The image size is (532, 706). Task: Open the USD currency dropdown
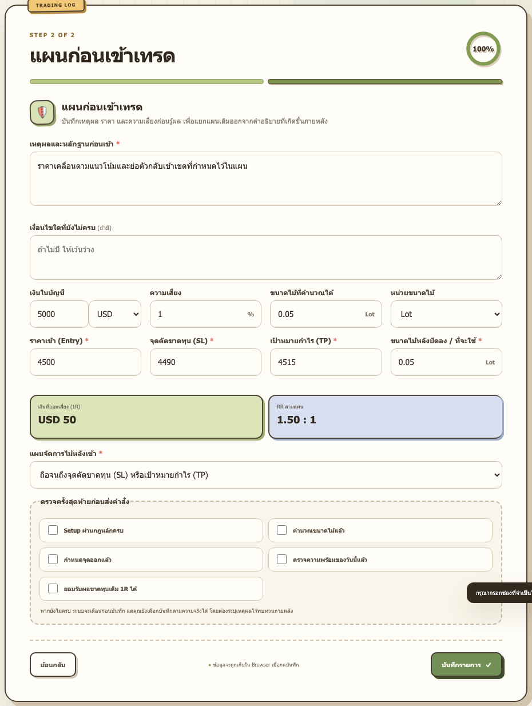click(x=115, y=314)
